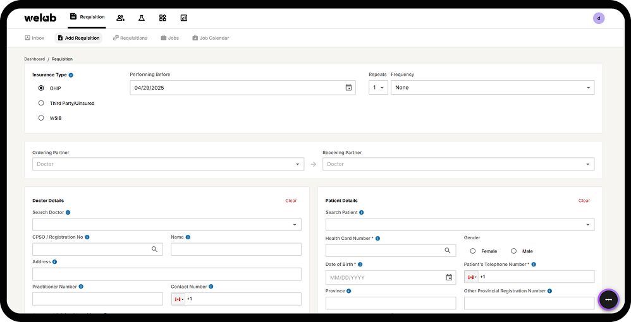Expand the Ordering Partner dropdown

[x=168, y=164]
